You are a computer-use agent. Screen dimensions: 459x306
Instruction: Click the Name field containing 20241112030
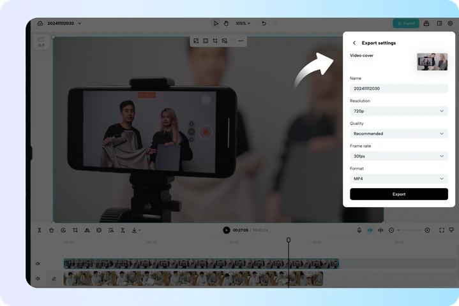[x=399, y=89]
